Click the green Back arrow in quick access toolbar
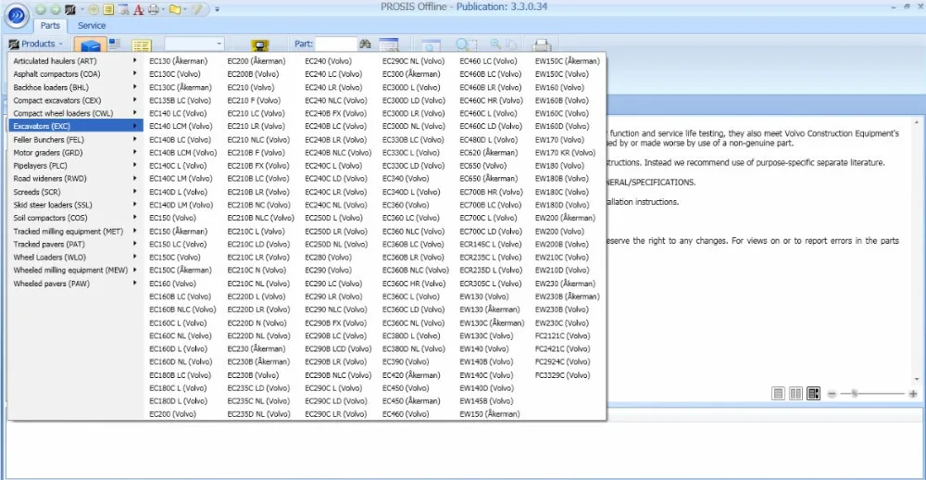This screenshot has width=926, height=480. point(40,9)
